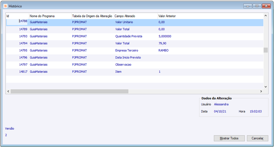Select row with Id 14794
The image size is (274, 147).
tap(135, 43)
